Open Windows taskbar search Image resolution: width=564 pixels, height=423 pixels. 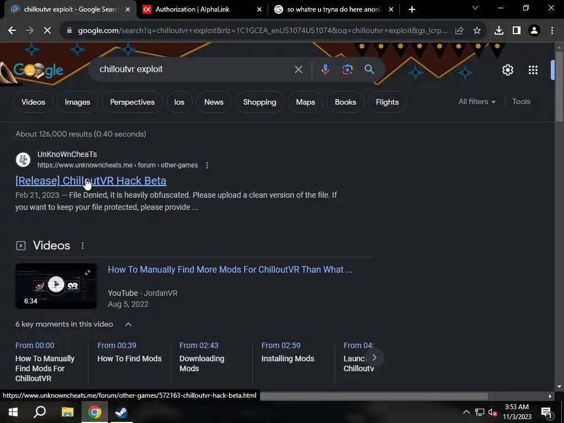coord(40,412)
